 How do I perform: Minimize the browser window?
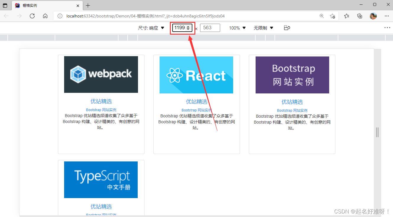tap(361, 4)
